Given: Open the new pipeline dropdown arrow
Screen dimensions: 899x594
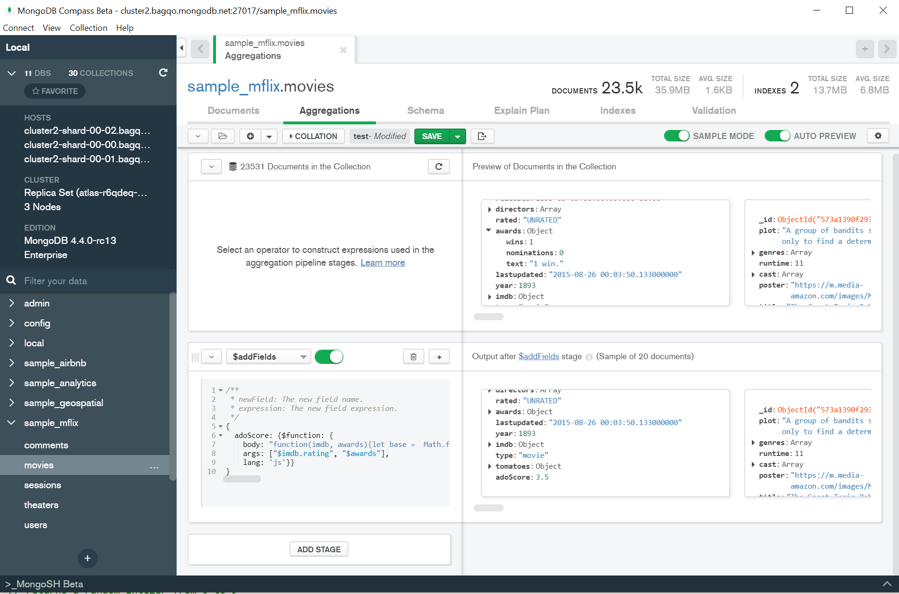Looking at the screenshot, I should tap(269, 136).
